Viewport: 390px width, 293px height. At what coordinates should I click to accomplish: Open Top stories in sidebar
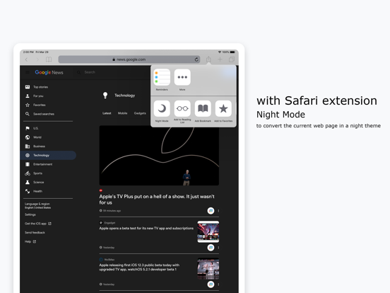[x=37, y=87]
